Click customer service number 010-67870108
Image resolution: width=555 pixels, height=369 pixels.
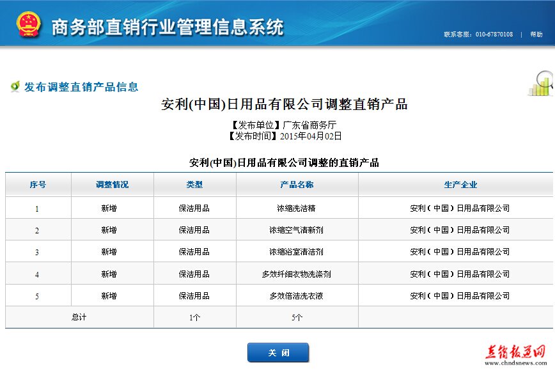coord(494,35)
